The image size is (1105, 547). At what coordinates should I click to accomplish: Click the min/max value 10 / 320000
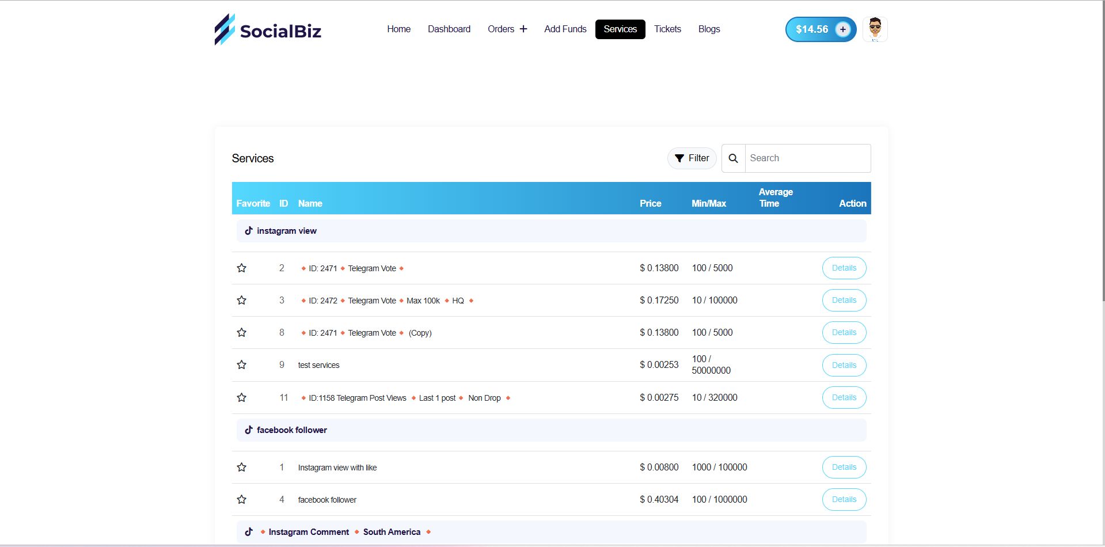pos(715,397)
